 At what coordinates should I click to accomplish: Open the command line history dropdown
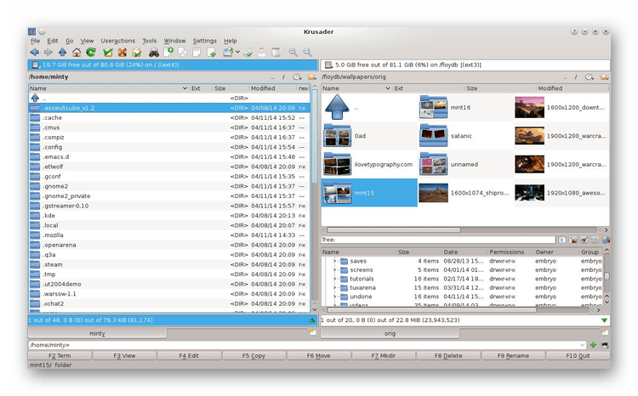click(582, 345)
